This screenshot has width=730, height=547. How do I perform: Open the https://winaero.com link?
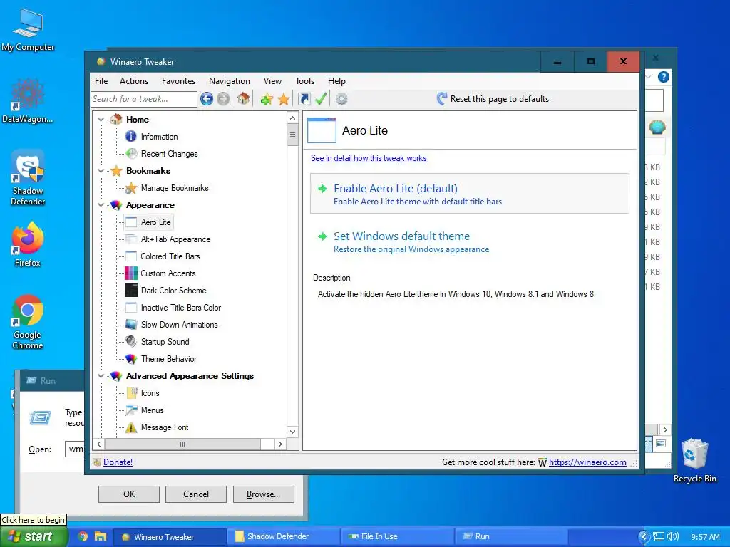coord(587,462)
